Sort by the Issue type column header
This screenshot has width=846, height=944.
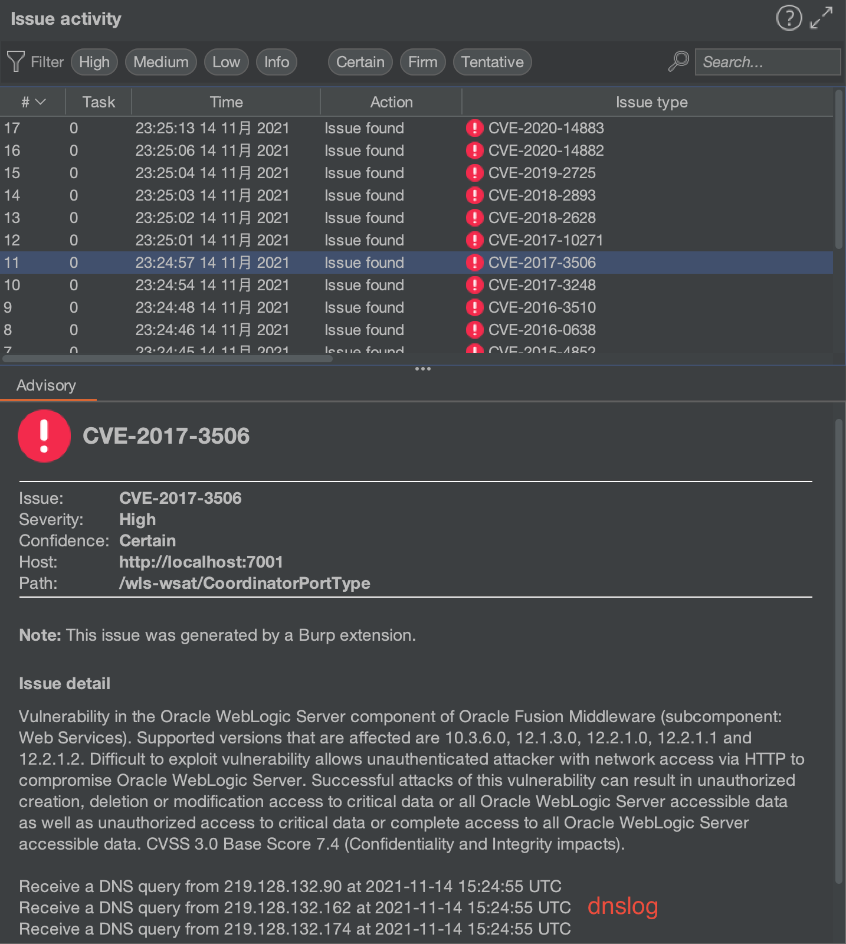click(651, 102)
